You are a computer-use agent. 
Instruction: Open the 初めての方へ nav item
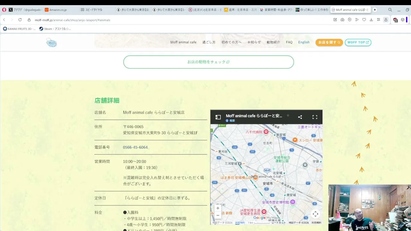tap(232, 42)
